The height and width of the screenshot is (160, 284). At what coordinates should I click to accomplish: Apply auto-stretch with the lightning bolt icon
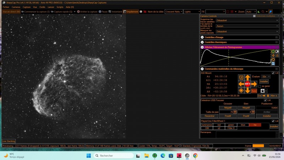pos(273,55)
